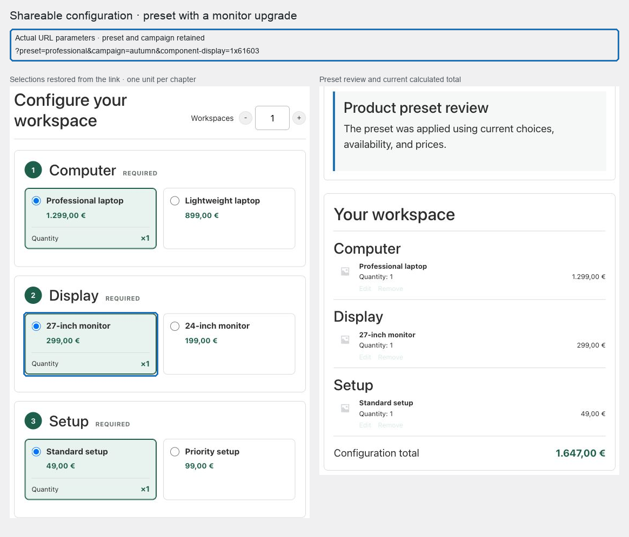Image resolution: width=629 pixels, height=537 pixels.
Task: Remove the Standard setup from the summary
Action: tap(390, 425)
